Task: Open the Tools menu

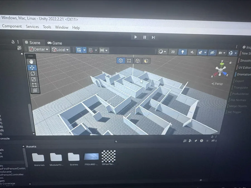Action: pos(47,27)
